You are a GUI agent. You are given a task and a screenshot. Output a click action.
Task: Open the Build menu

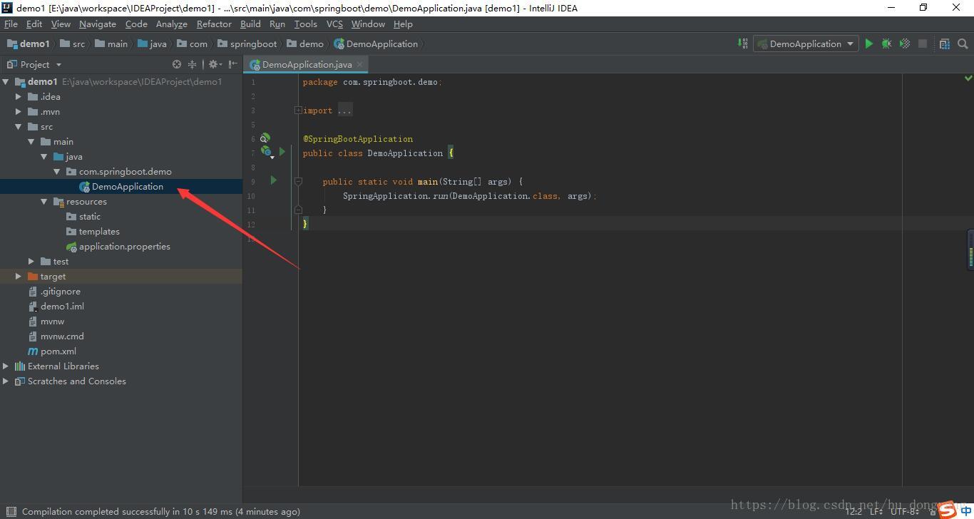coord(250,24)
